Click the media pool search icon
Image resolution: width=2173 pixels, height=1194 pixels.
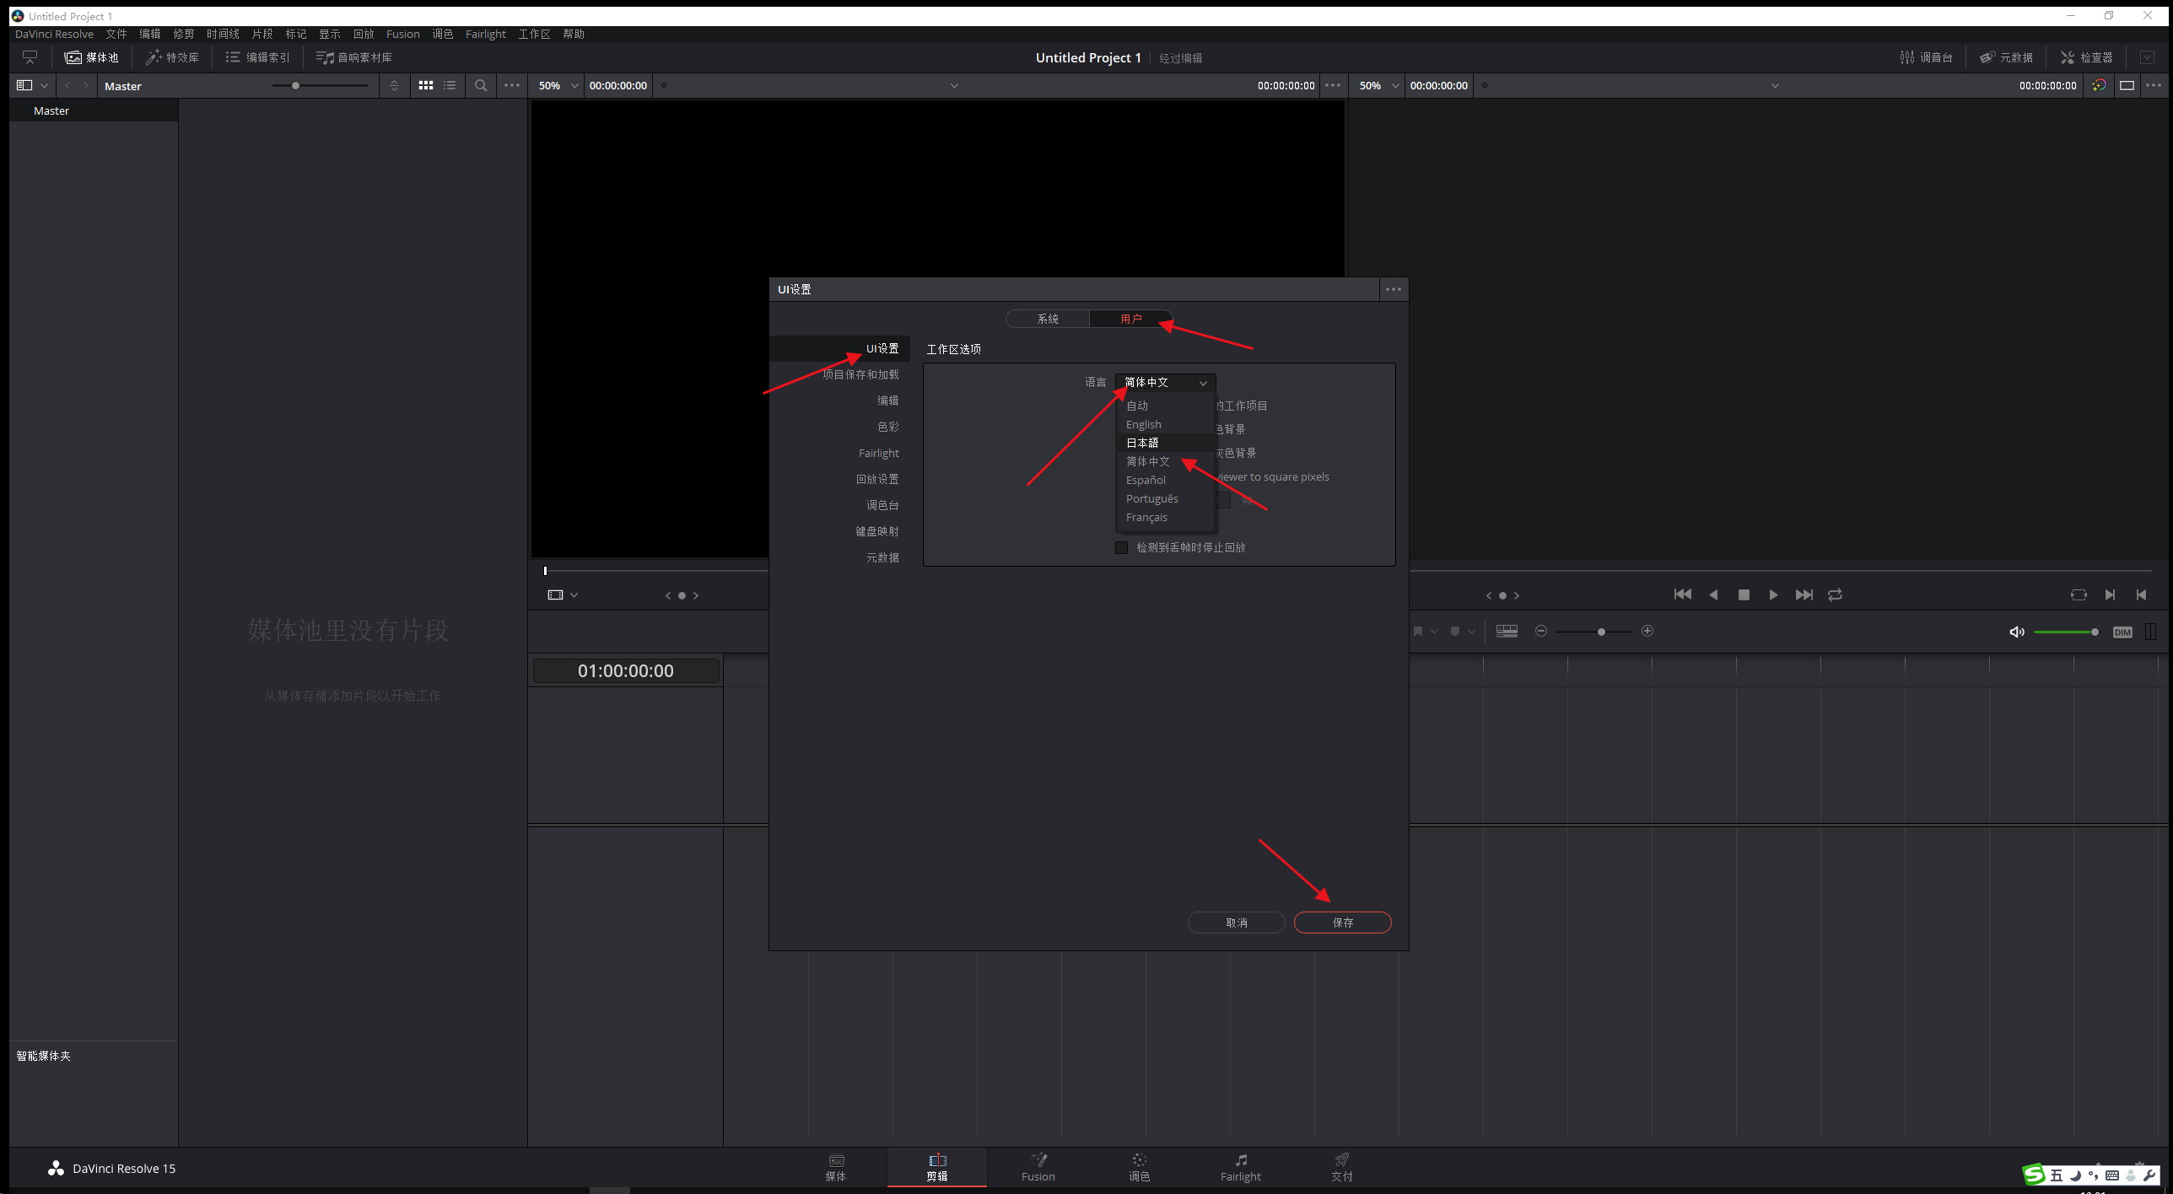pos(481,85)
